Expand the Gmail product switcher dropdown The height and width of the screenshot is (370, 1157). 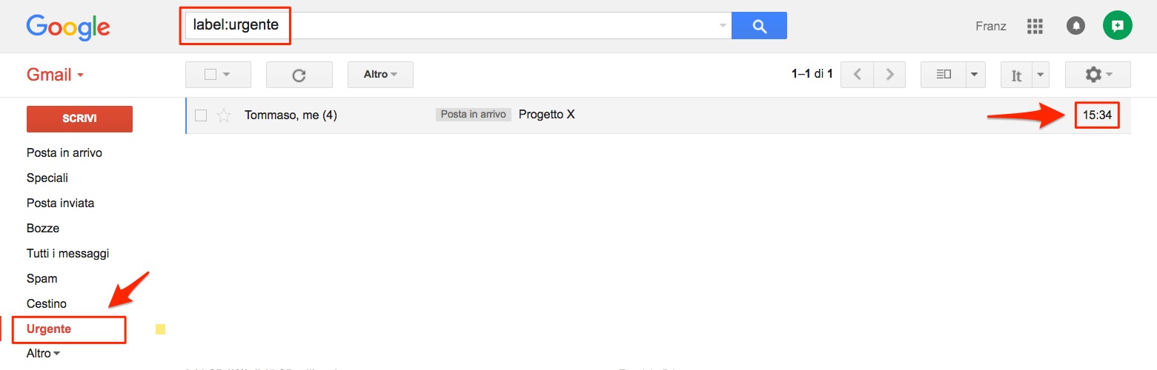pyautogui.click(x=56, y=75)
